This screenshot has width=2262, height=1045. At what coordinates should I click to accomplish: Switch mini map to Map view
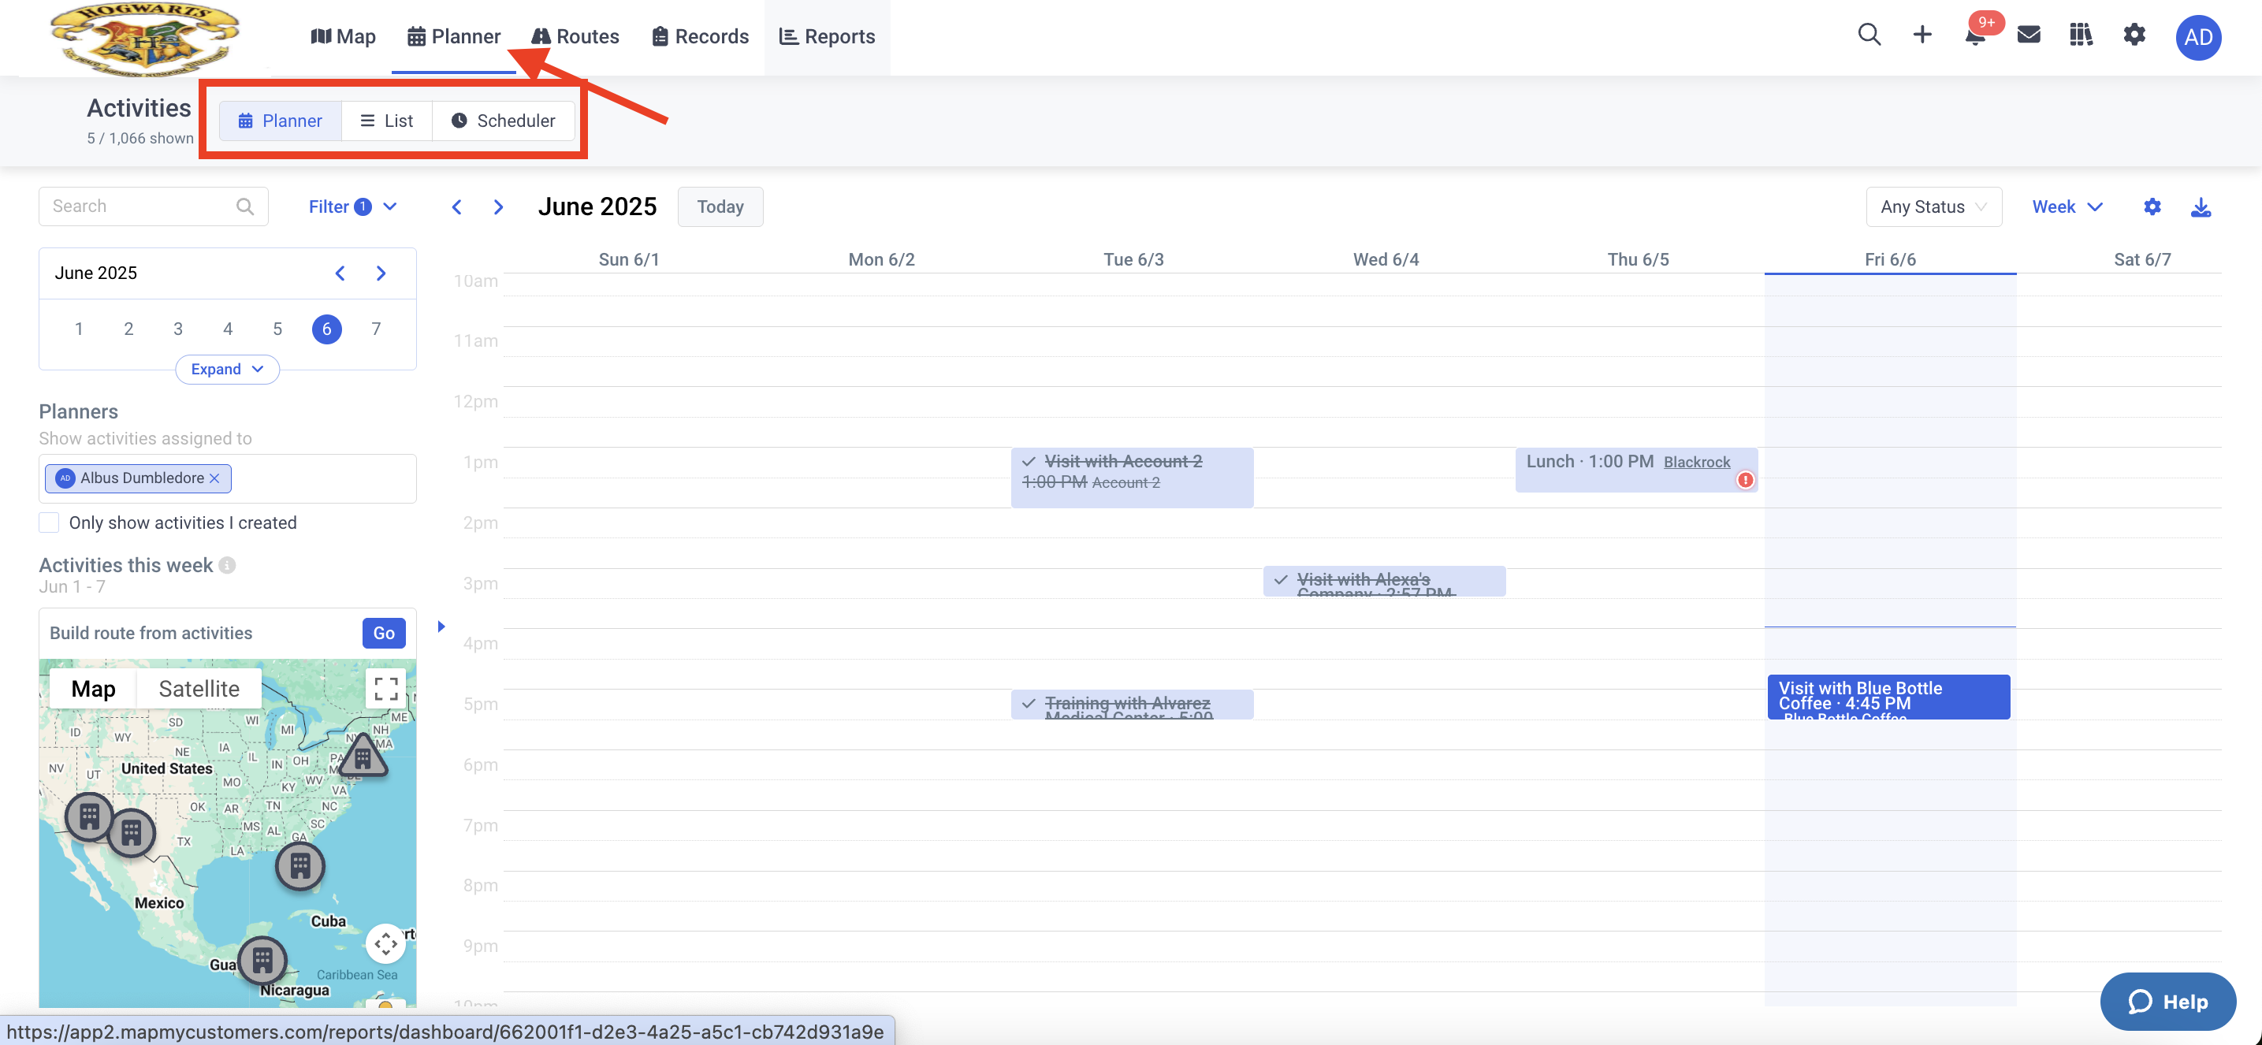tap(93, 689)
